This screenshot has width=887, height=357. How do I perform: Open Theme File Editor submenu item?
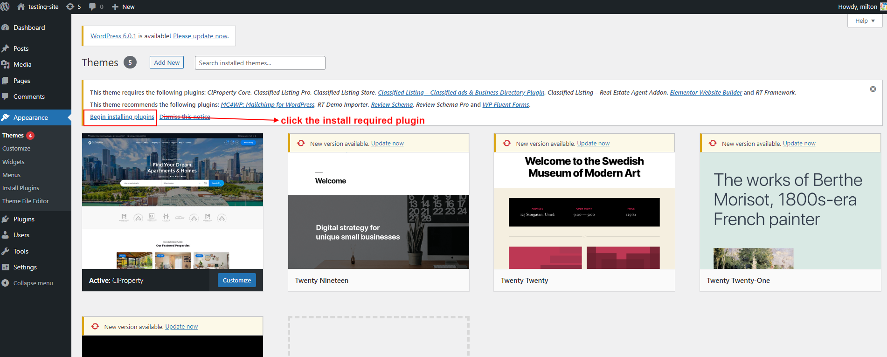tap(26, 201)
